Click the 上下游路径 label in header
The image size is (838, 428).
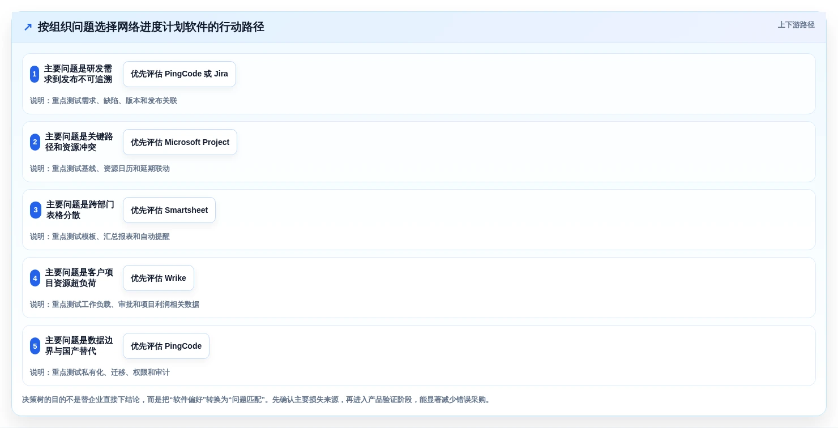tap(796, 25)
